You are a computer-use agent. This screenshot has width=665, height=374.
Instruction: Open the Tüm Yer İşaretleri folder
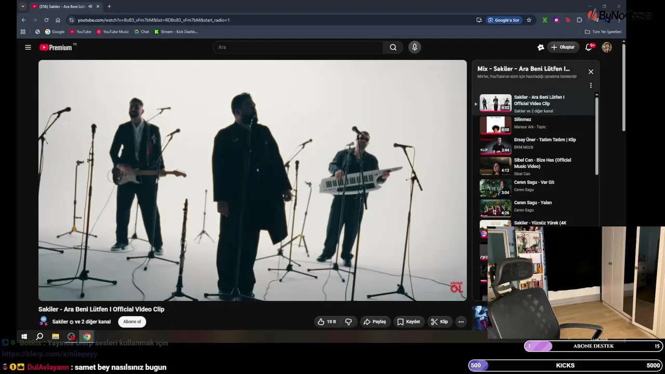pos(603,32)
